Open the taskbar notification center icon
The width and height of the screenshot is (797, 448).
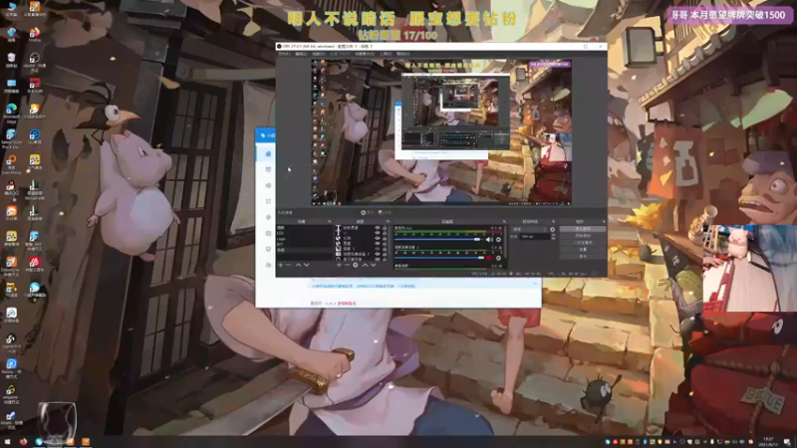[787, 441]
